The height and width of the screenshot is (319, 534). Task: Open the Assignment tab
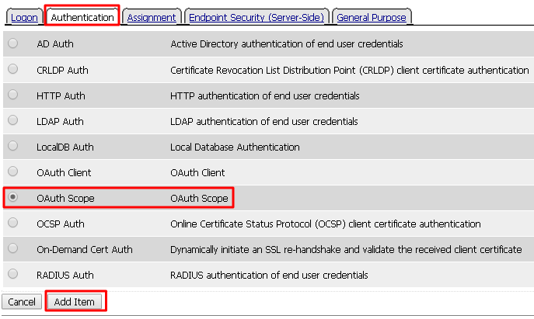(152, 17)
